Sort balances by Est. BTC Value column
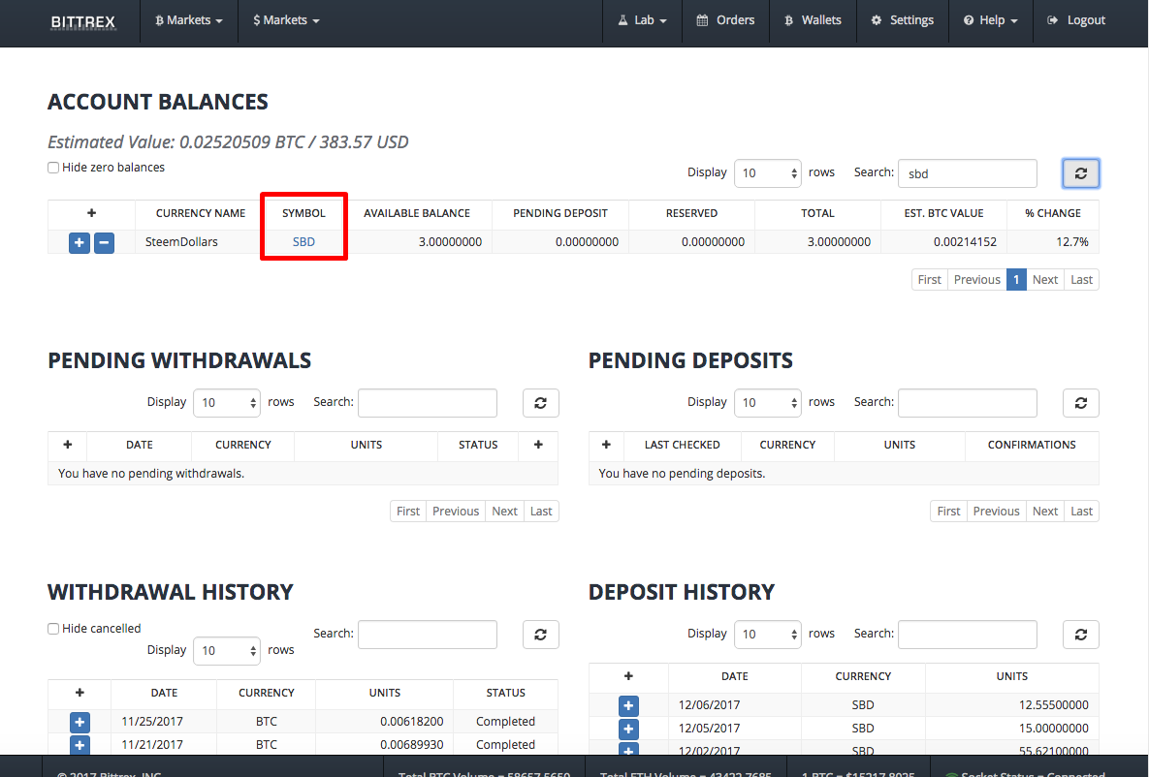 (943, 213)
